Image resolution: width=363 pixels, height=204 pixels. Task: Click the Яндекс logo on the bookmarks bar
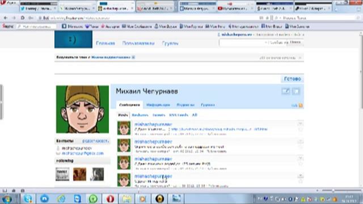[8, 27]
